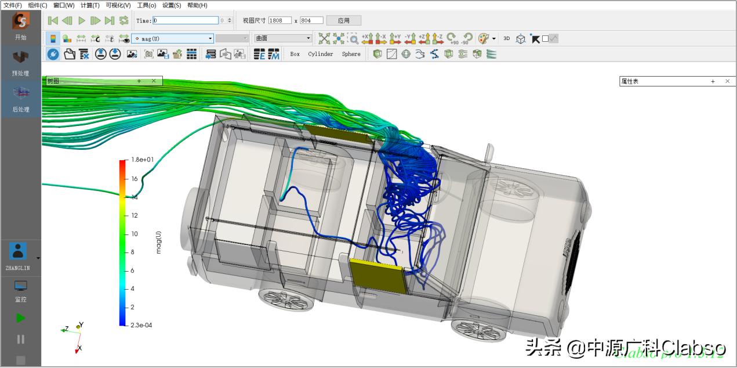Open the 文件(F) menu

tap(13, 5)
